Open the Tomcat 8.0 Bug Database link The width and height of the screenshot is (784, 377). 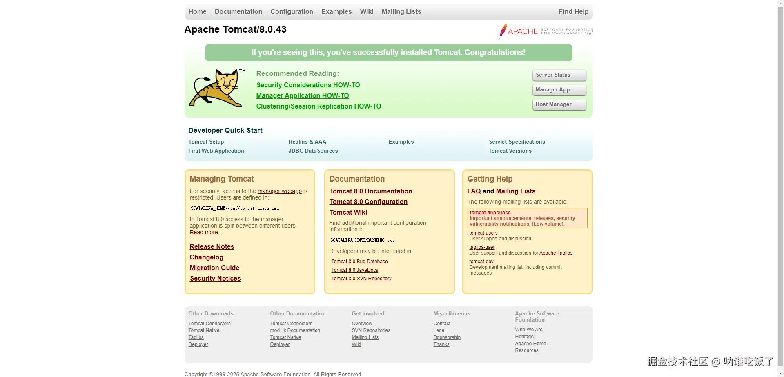[x=359, y=262]
